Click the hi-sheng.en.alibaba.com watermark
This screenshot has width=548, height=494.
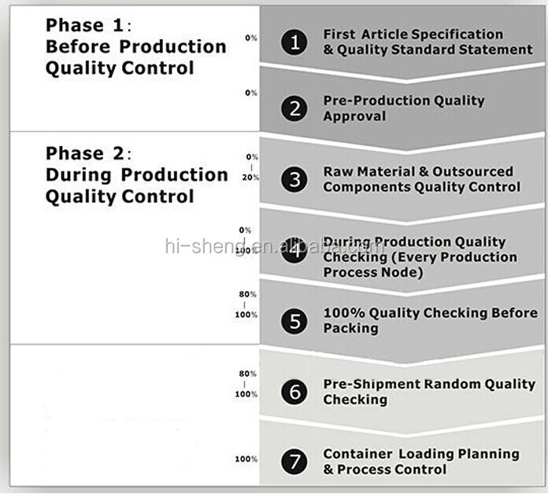coord(275,246)
